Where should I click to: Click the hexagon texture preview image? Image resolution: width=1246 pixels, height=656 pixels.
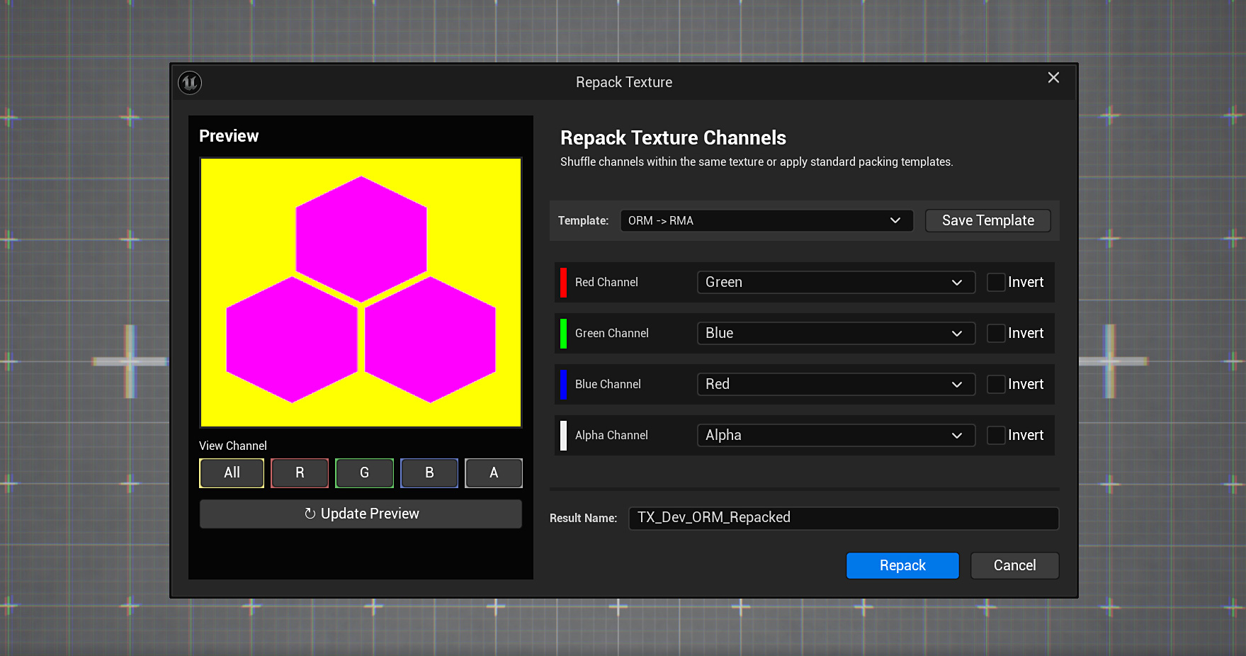point(361,293)
